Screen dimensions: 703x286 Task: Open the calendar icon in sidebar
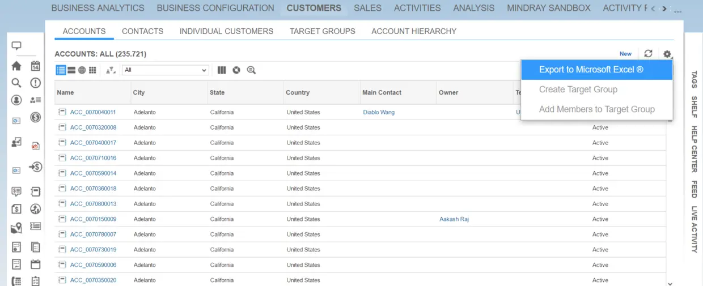pyautogui.click(x=36, y=66)
